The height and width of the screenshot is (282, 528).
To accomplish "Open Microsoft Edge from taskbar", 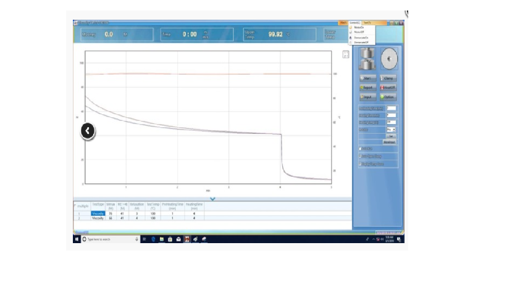I will tap(153, 239).
